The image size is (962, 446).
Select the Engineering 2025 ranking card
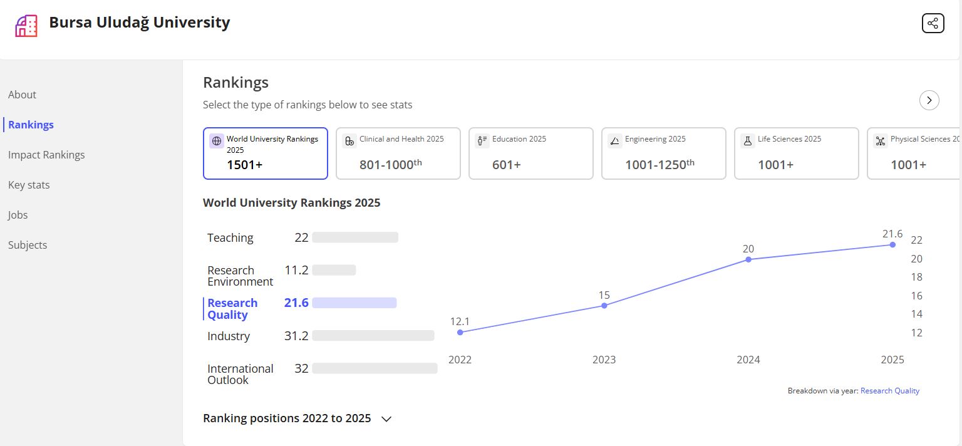664,153
